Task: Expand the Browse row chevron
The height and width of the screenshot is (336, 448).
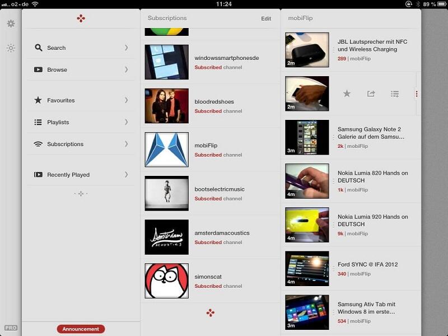Action: click(127, 69)
